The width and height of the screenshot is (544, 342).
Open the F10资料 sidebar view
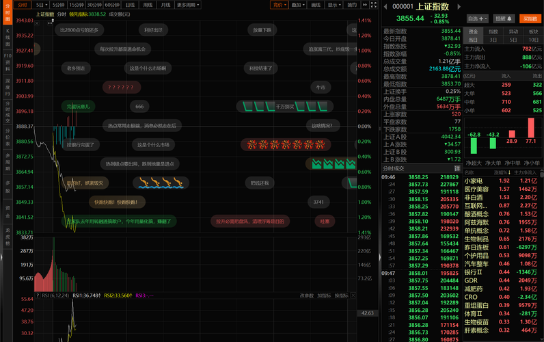pos(8,62)
